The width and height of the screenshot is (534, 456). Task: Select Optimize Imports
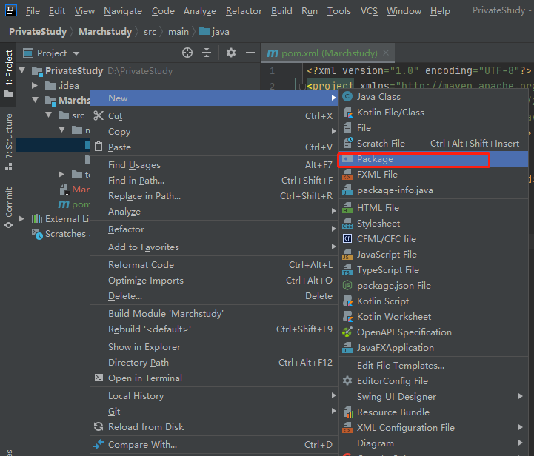click(x=215, y=281)
